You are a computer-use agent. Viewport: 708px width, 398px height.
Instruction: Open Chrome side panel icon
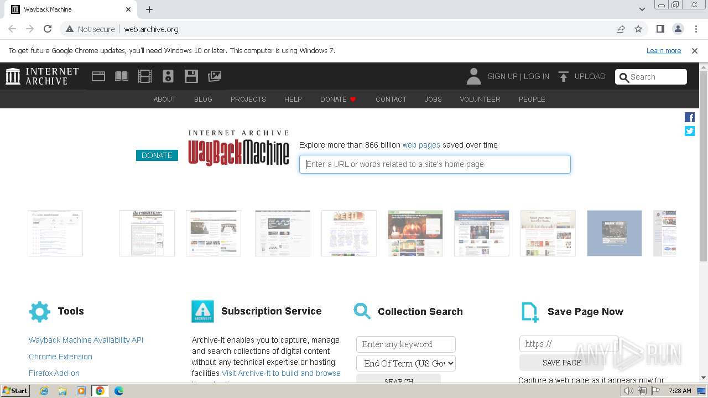(660, 29)
